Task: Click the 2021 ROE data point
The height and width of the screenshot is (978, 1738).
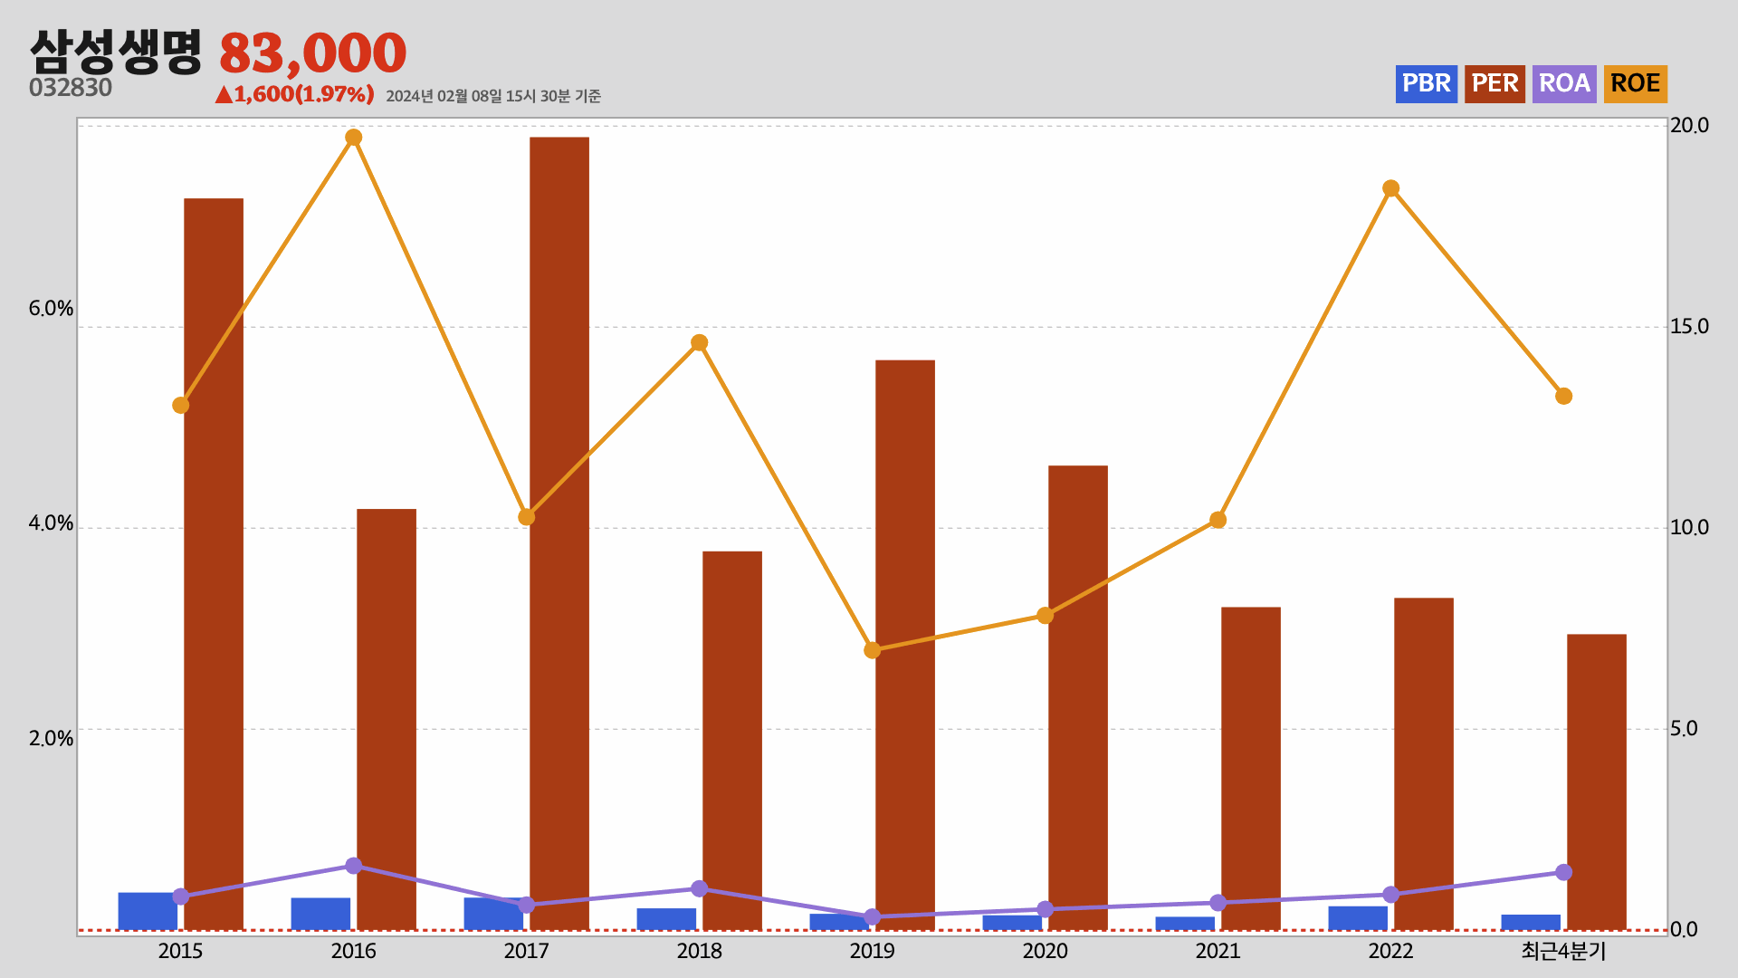Action: coord(1218,520)
